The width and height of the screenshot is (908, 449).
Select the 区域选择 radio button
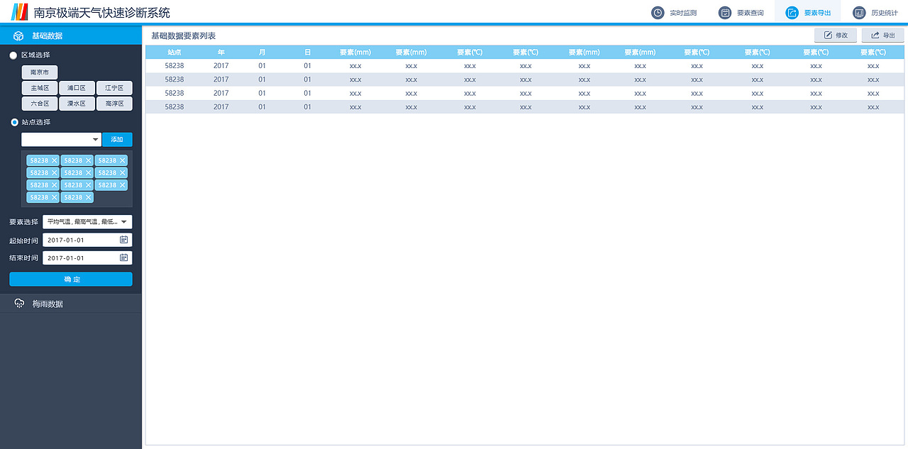13,55
